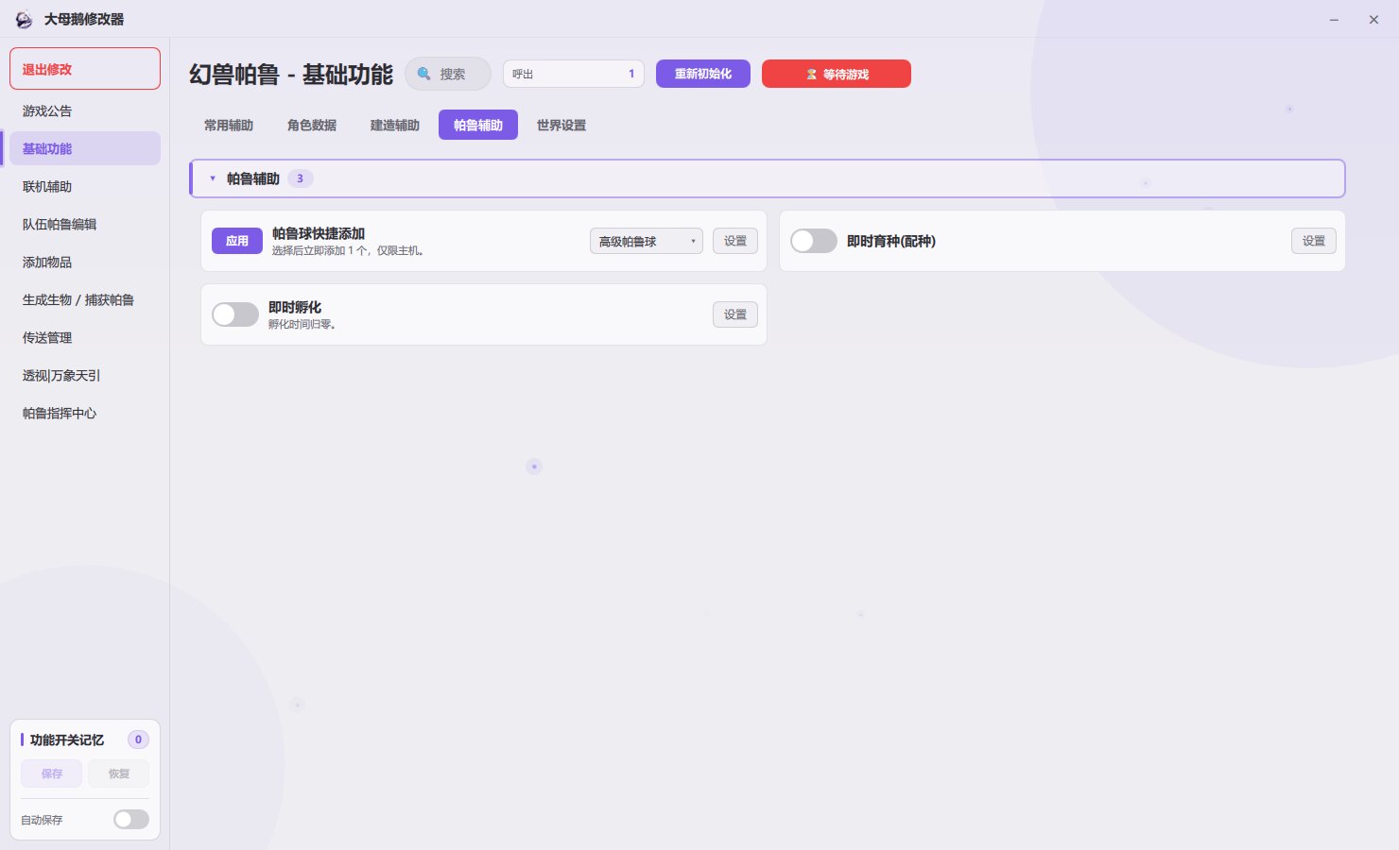Screen dimensions: 1399x850
Task: Open the 建造辅助 tab
Action: coord(395,126)
